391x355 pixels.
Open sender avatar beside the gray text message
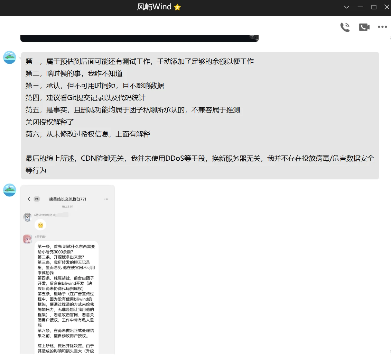point(10,57)
